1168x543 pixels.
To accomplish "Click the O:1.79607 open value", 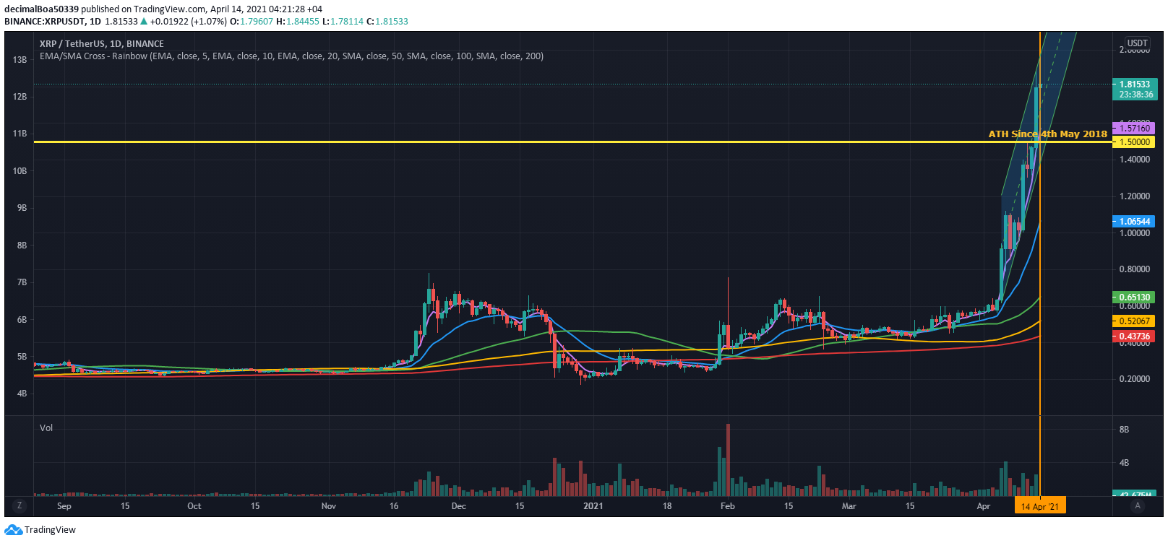I will pos(252,22).
